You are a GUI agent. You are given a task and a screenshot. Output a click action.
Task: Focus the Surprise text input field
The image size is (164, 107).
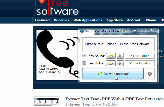(x=129, y=44)
